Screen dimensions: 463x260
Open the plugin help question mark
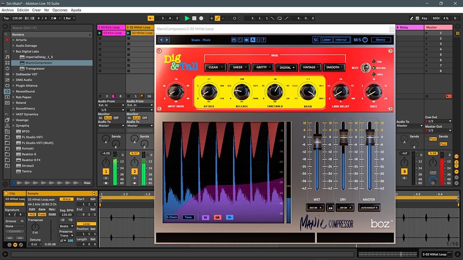(x=264, y=40)
